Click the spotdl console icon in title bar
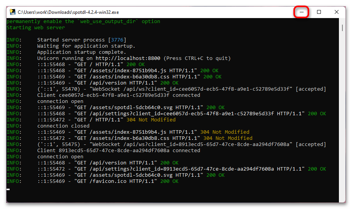The image size is (352, 209). 12,12
